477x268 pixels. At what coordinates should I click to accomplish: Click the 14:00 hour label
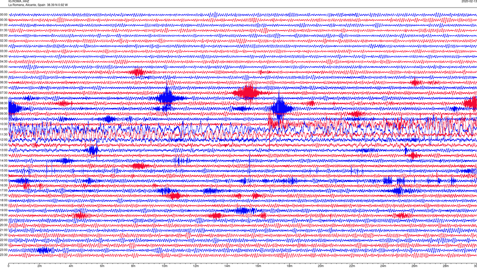tap(3, 160)
